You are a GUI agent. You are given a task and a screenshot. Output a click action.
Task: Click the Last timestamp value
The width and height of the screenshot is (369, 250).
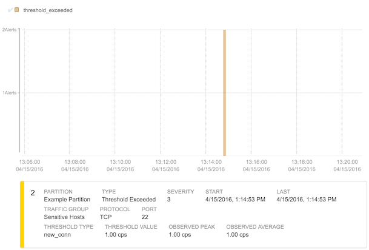pos(306,199)
